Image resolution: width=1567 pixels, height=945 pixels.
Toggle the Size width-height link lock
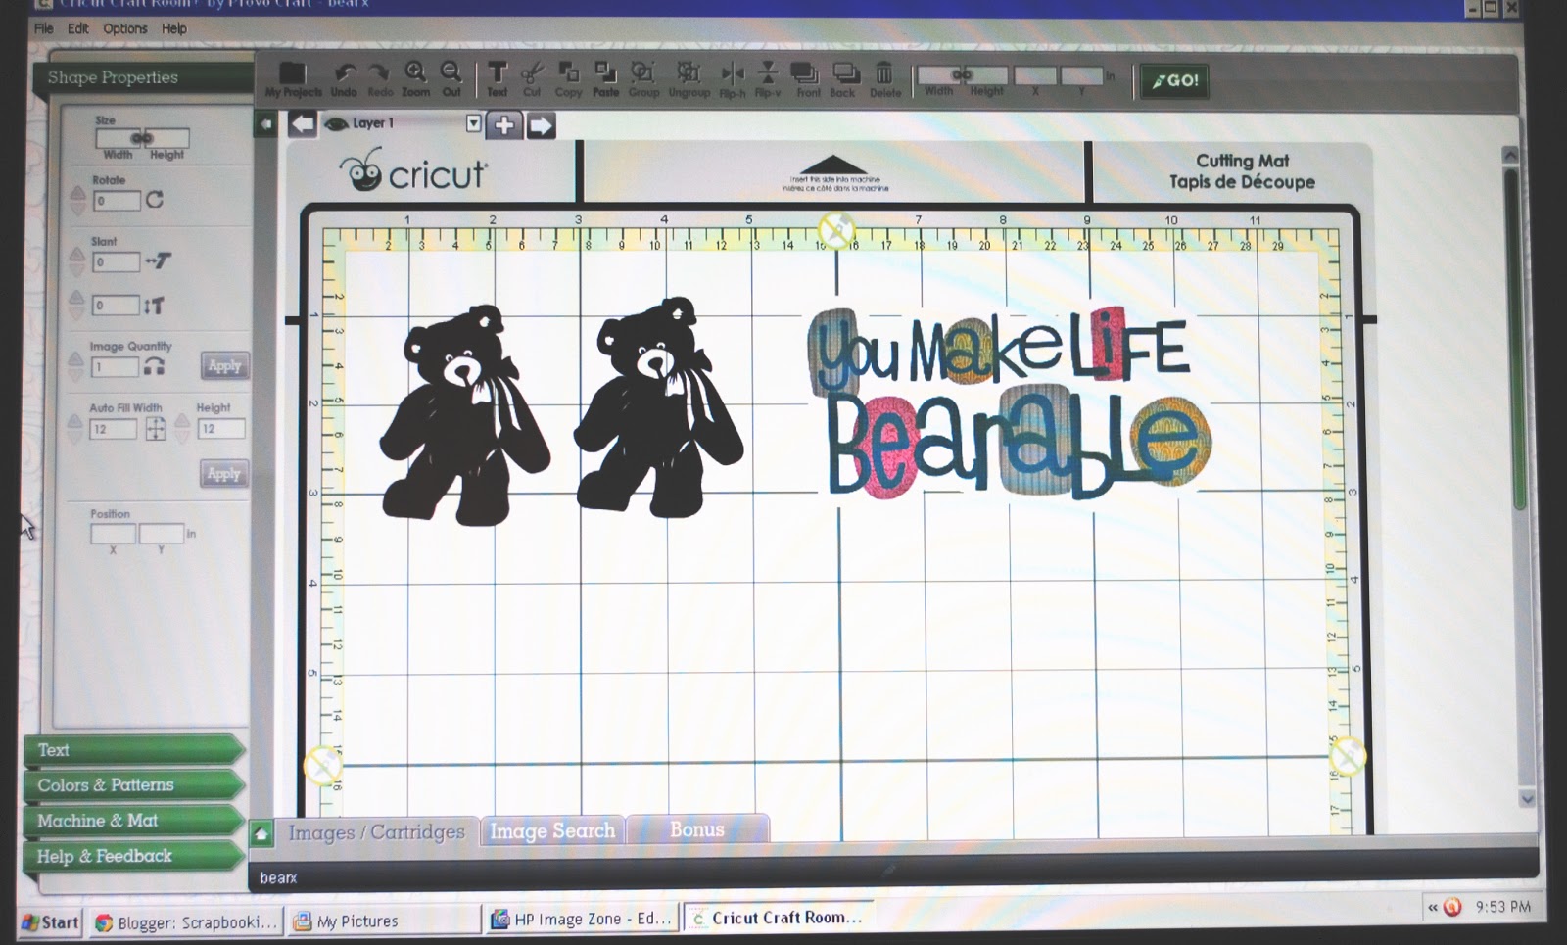[x=142, y=138]
